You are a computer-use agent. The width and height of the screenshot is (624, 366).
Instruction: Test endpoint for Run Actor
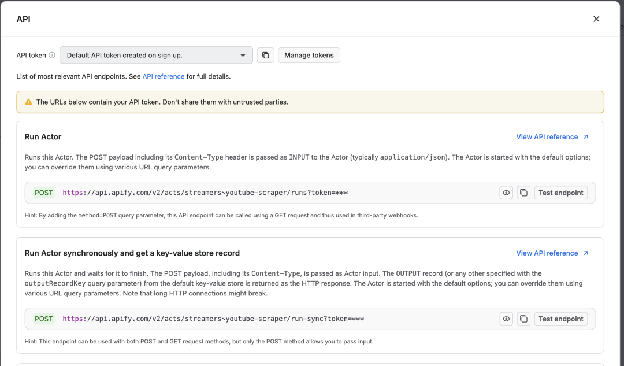561,193
